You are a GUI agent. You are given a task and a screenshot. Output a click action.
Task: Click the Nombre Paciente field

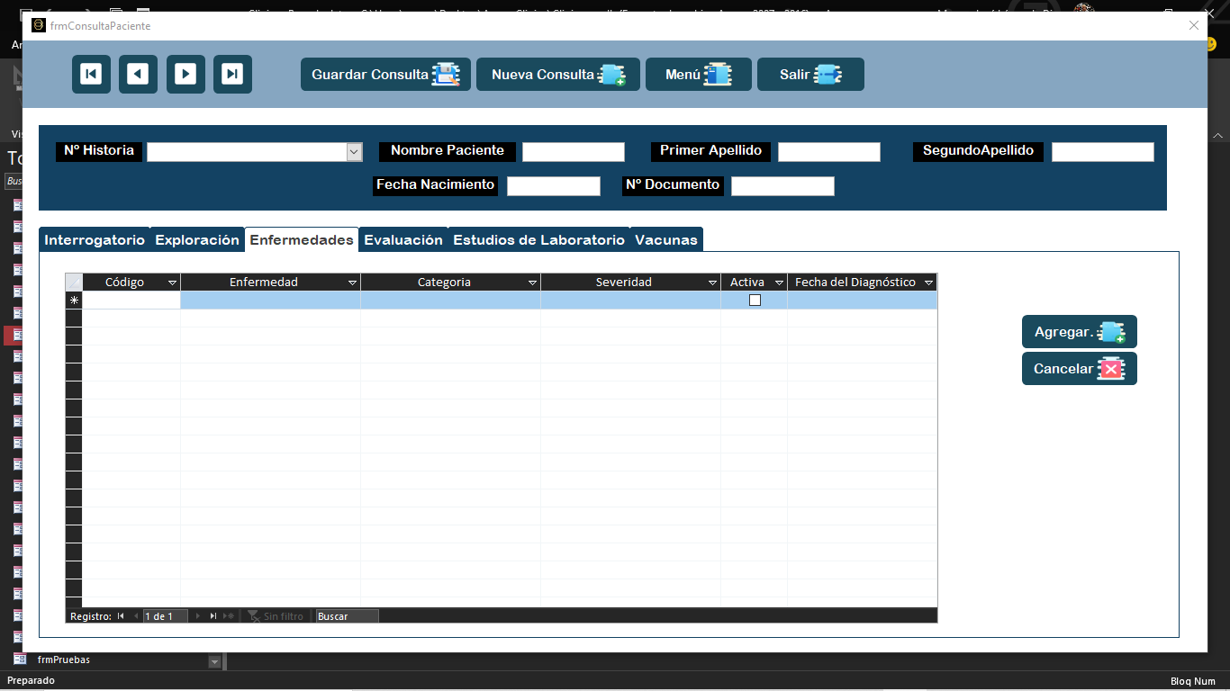(574, 152)
